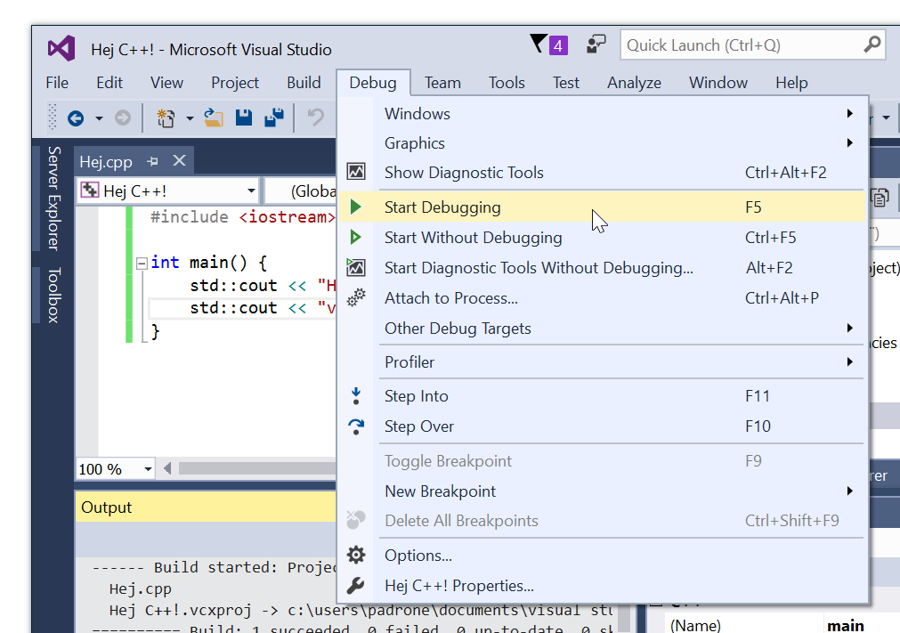Click the Open File folder icon
Screen dimensions: 900x633
(214, 118)
